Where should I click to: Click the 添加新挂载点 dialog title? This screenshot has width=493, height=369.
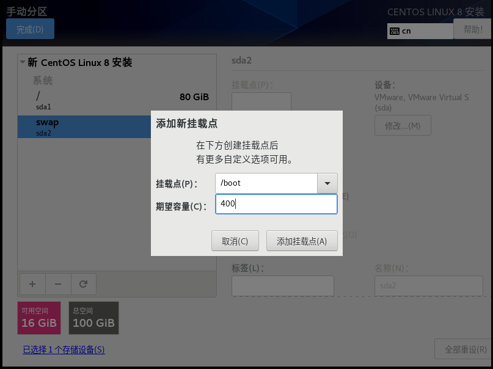coord(187,123)
